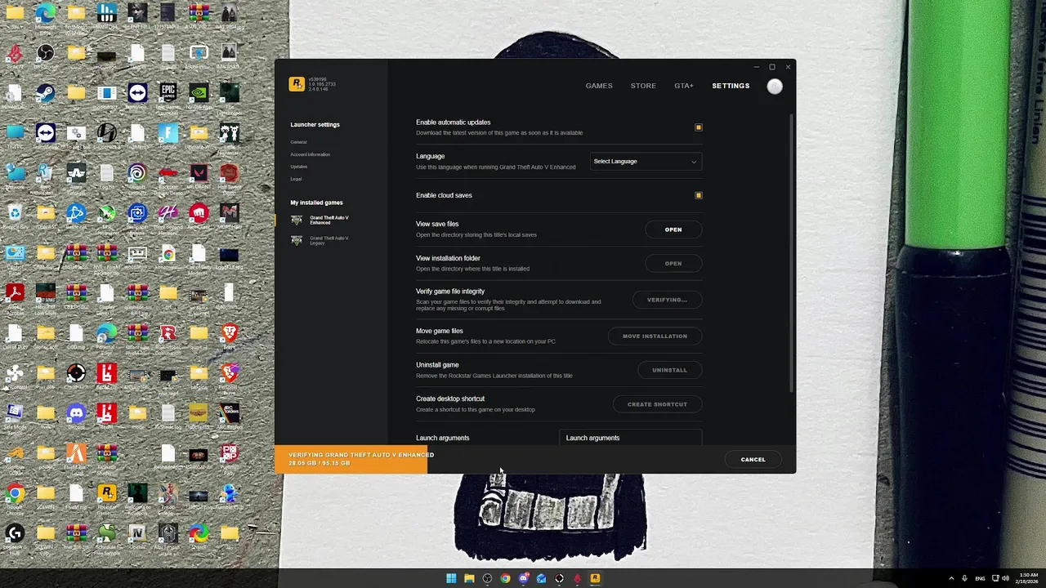1046x588 pixels.
Task: Open Chrome from the taskbar
Action: tap(505, 578)
